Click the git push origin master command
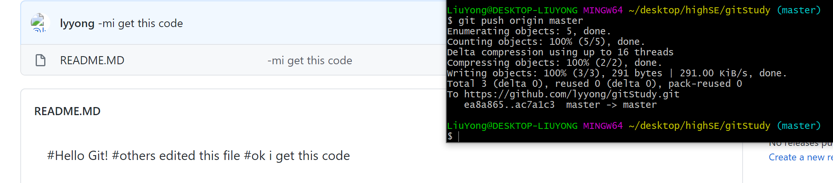This screenshot has height=183, width=833. (x=520, y=21)
